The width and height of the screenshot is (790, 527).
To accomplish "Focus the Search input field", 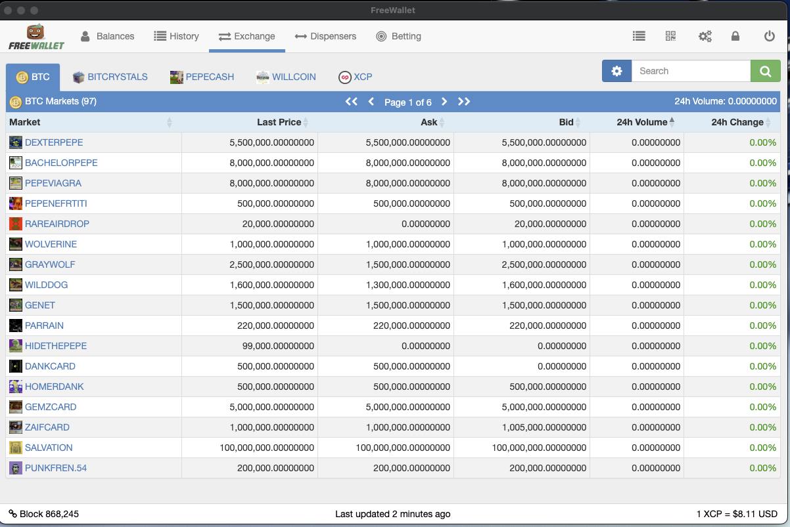I will click(x=691, y=71).
